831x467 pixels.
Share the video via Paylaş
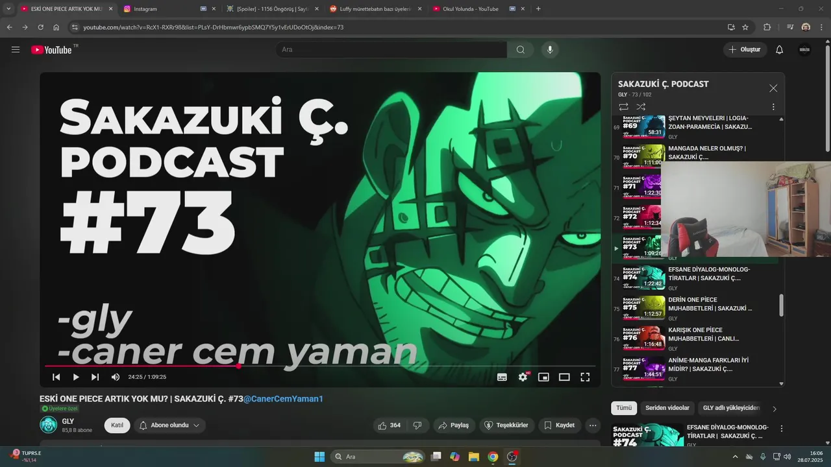[x=453, y=425]
